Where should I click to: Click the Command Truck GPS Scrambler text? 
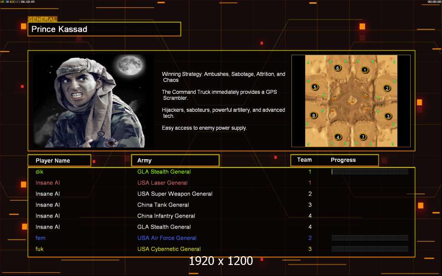[x=219, y=95]
